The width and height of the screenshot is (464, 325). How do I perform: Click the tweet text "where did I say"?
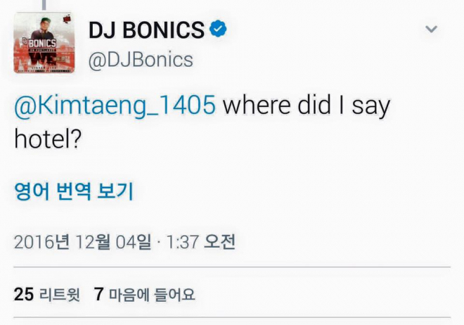(x=306, y=106)
